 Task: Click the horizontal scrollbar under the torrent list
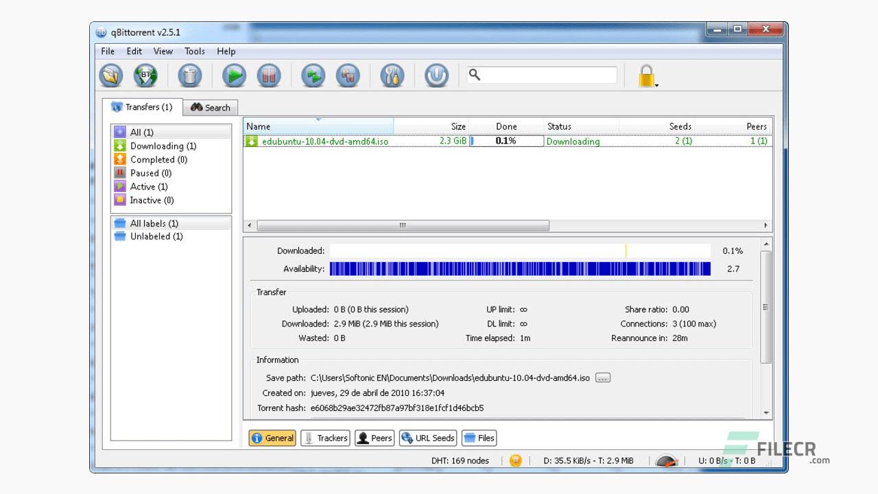(x=403, y=225)
